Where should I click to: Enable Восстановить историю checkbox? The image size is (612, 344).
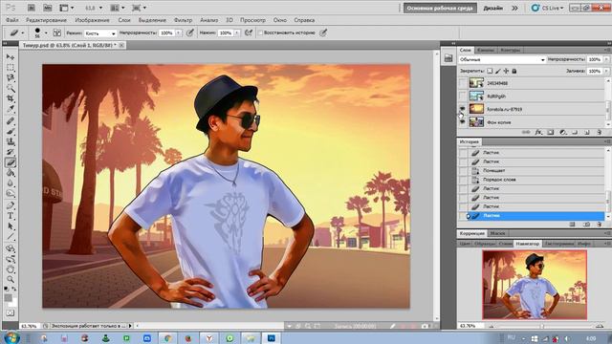260,32
